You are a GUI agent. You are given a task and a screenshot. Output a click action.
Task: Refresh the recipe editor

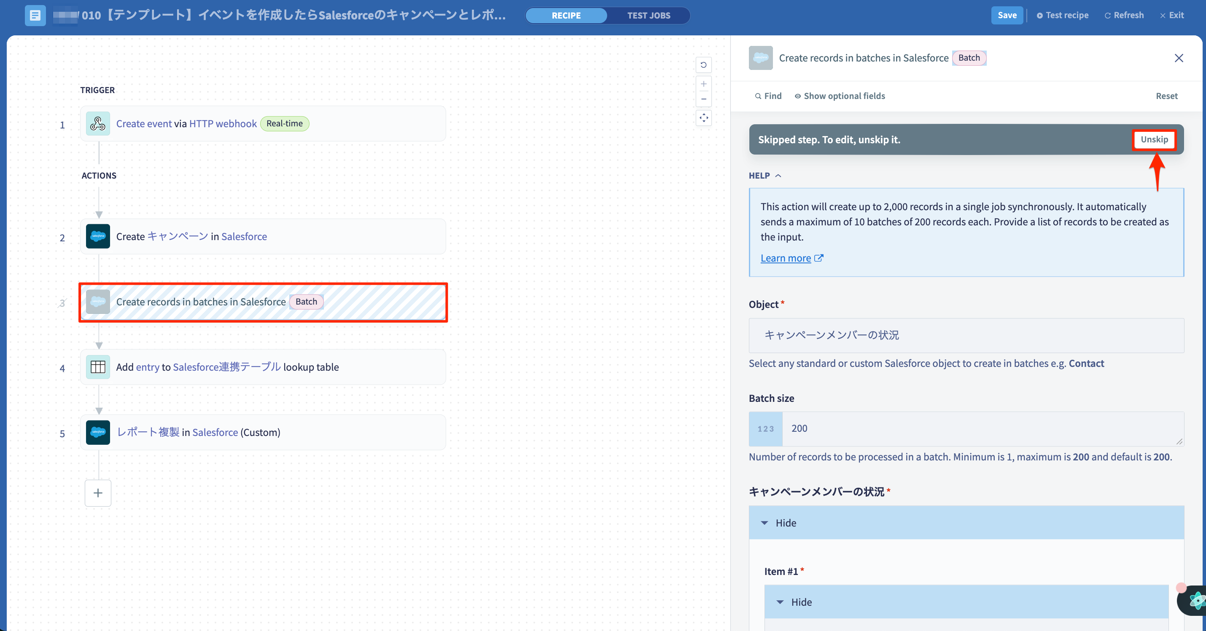(x=1124, y=16)
